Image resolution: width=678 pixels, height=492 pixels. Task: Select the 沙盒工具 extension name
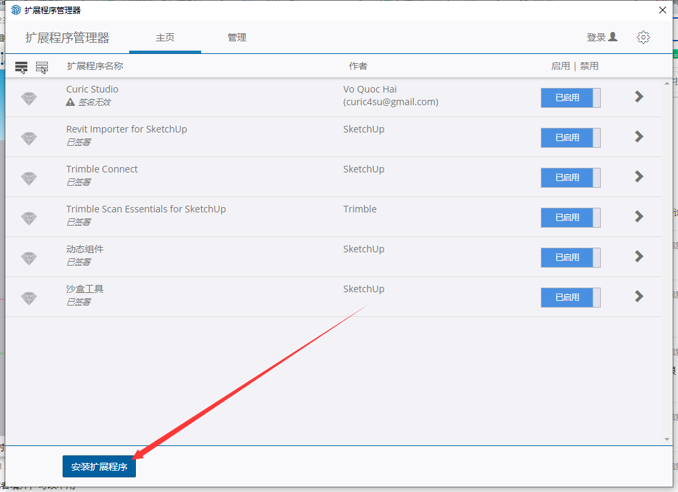point(85,289)
